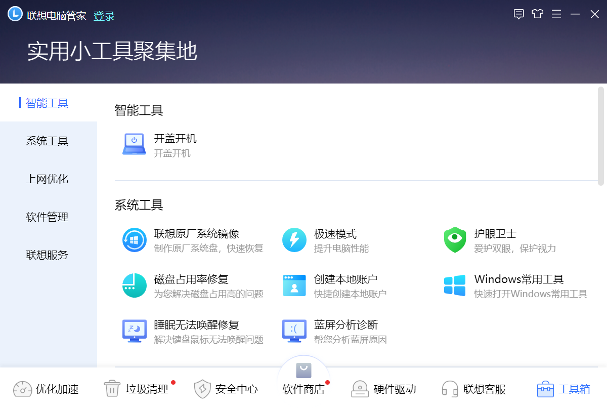The width and height of the screenshot is (607, 410).
Task: Open the skin (shirt) icon in title bar
Action: click(x=537, y=14)
